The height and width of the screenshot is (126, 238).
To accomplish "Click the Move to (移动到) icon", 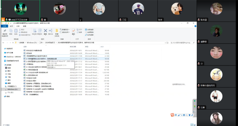I will (x=35, y=31).
